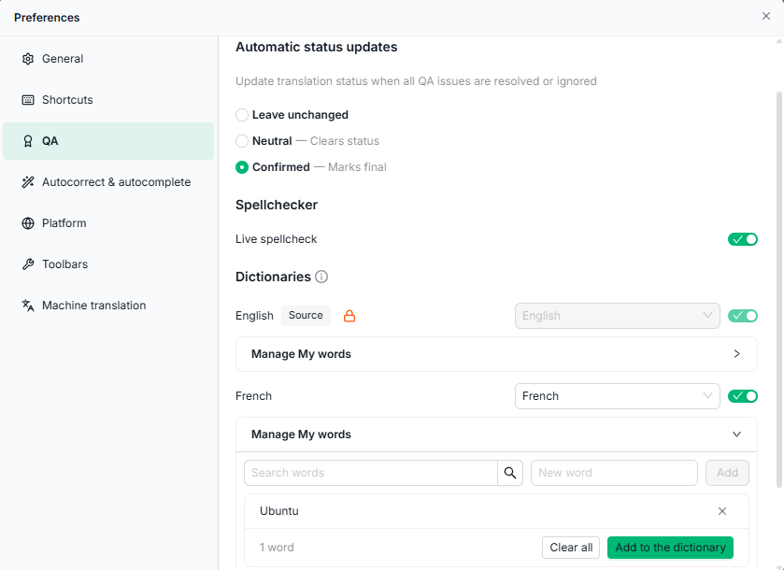Focus the New word field

[614, 473]
